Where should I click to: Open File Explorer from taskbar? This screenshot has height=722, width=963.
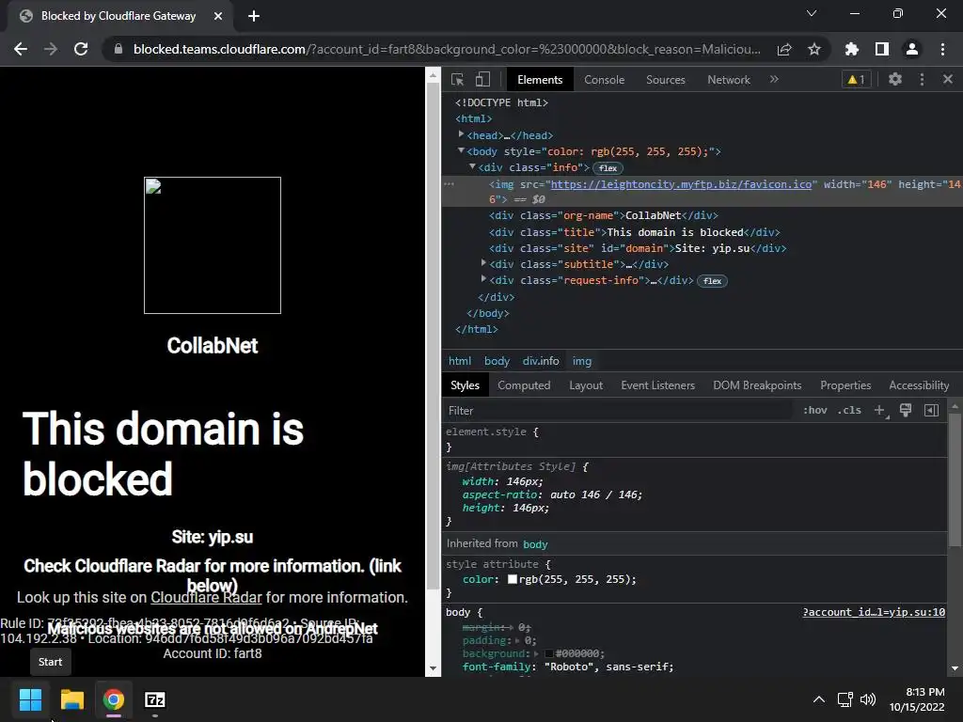(71, 699)
